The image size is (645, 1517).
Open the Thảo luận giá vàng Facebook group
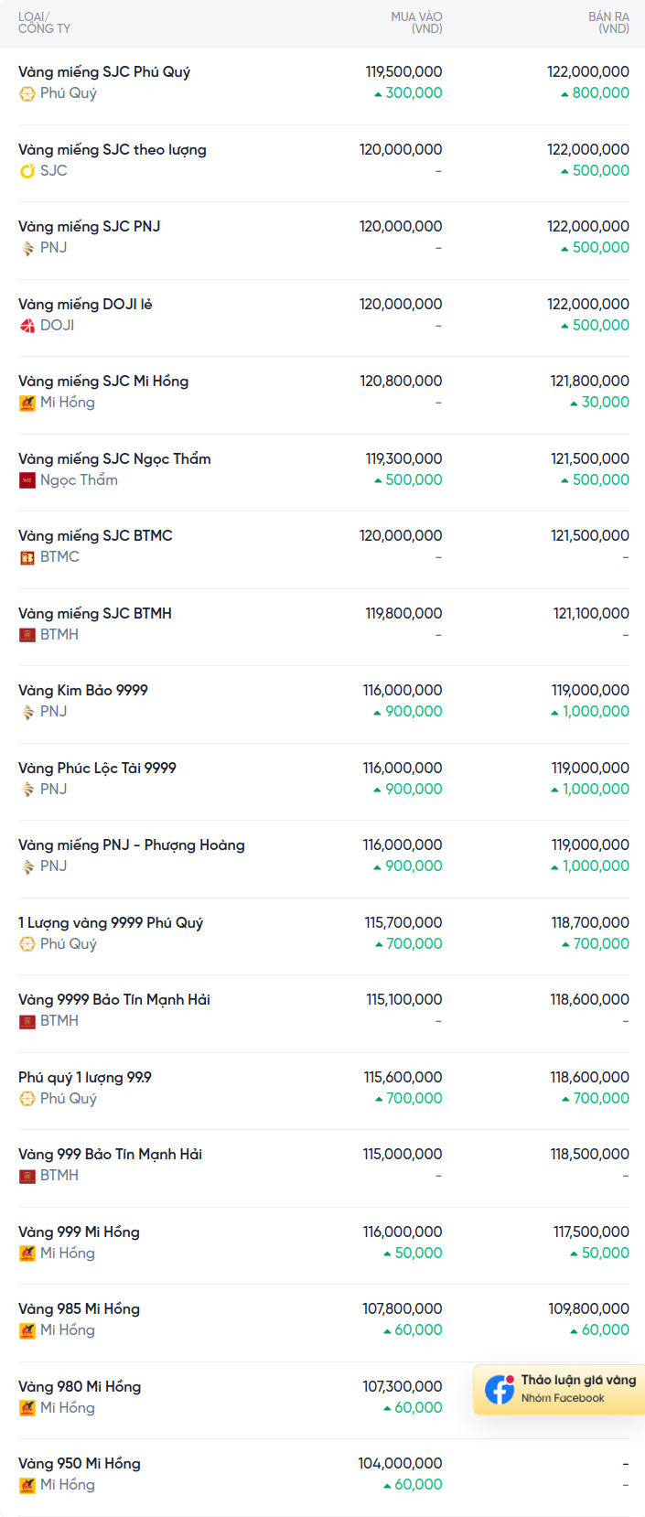click(578, 1381)
